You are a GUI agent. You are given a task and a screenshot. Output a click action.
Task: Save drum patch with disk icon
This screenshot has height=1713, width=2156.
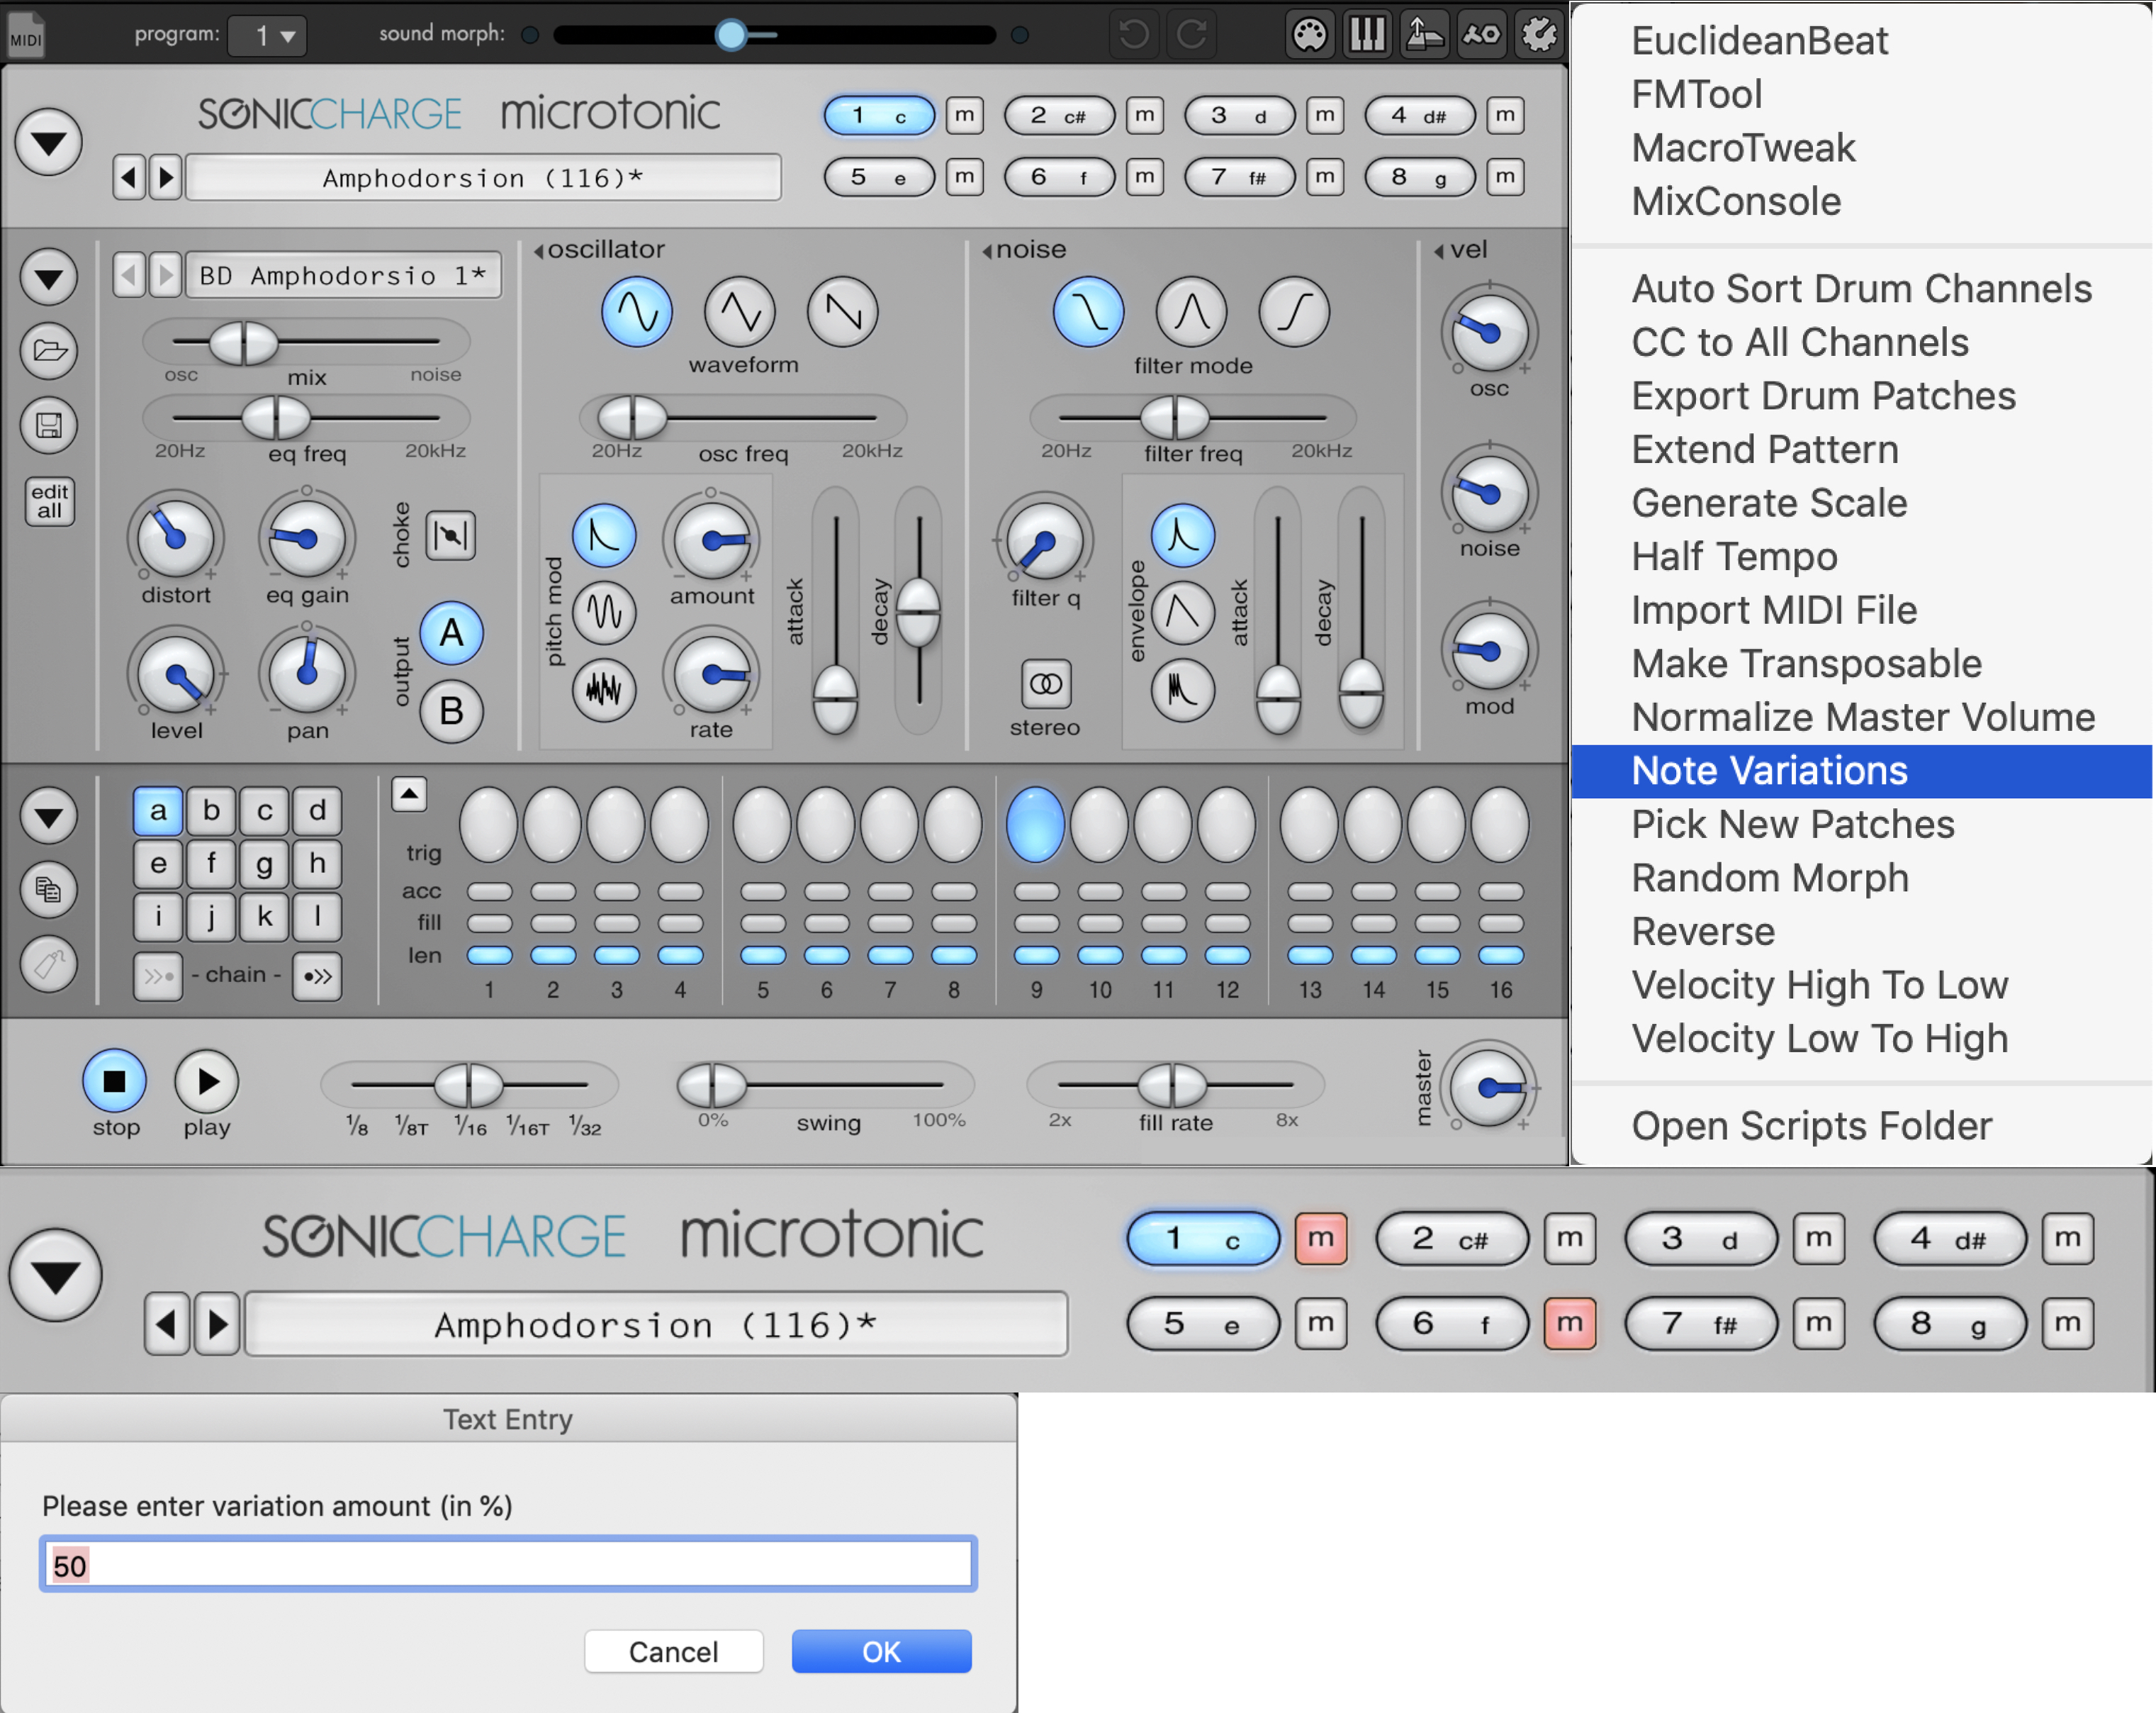click(x=49, y=425)
